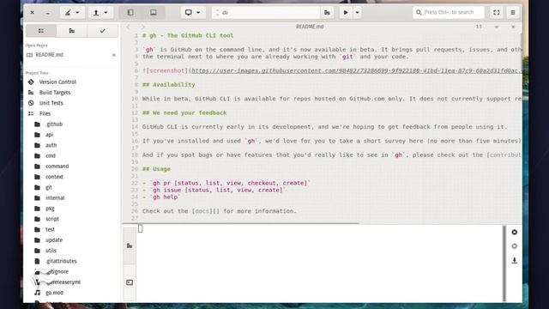Expand the command folder
Screen dimensions: 549x309
point(57,166)
